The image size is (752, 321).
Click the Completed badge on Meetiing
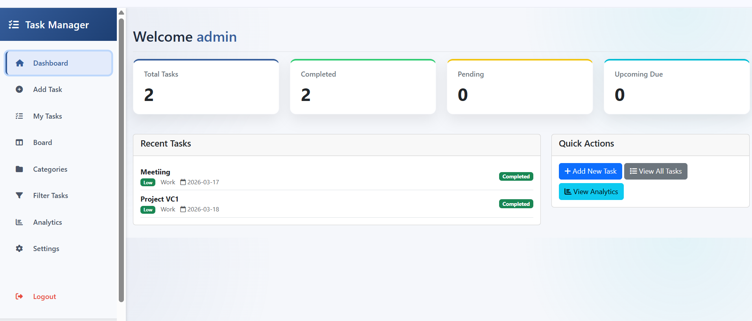click(x=516, y=177)
